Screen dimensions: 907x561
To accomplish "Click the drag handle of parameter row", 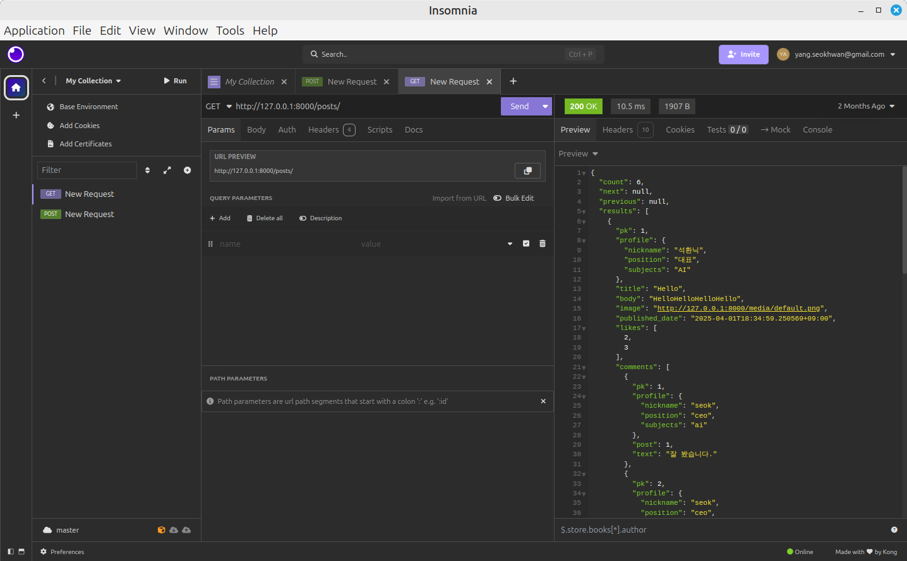I will (210, 244).
